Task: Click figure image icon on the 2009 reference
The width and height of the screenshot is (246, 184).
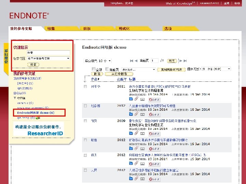Action: [x=142, y=134]
